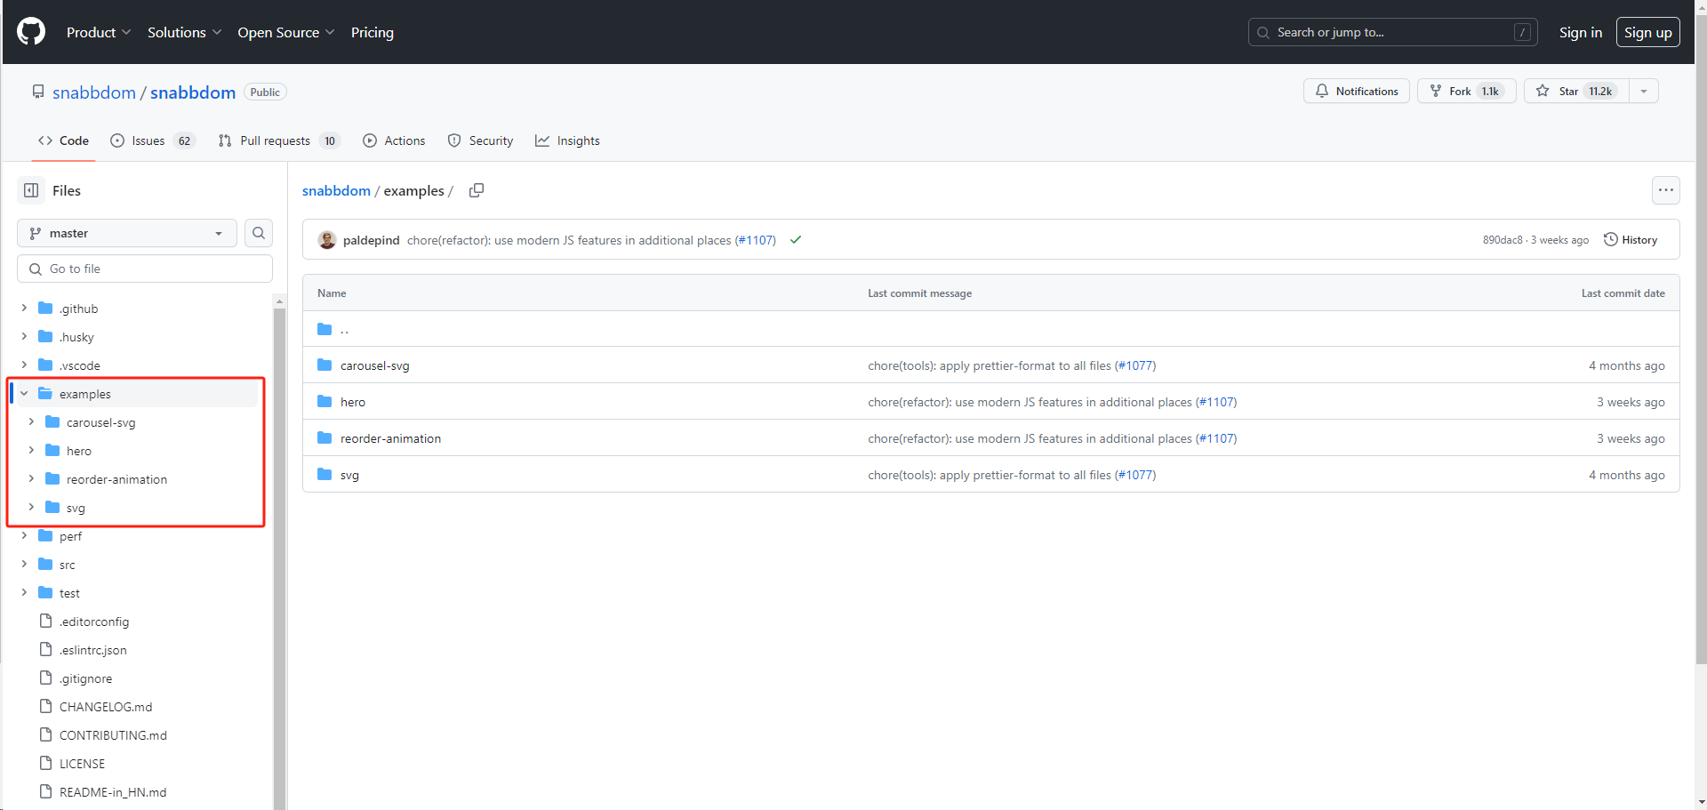
Task: Switch to the Code tab
Action: tap(63, 140)
